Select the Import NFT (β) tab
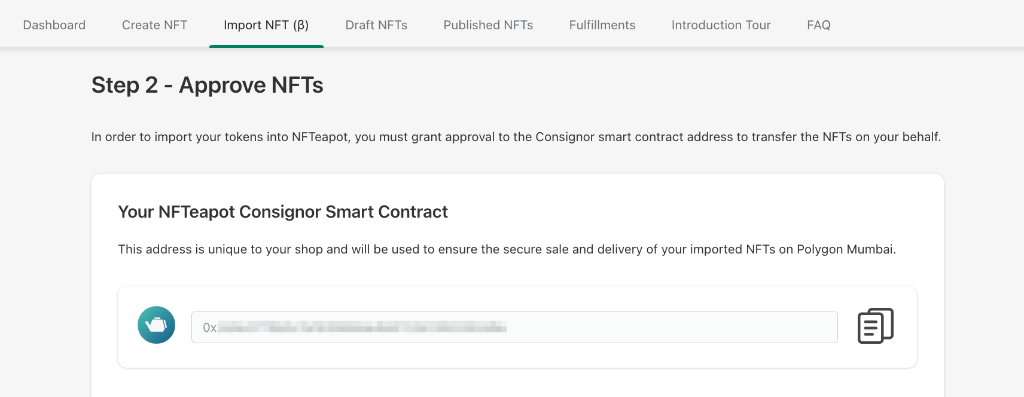 coord(266,25)
